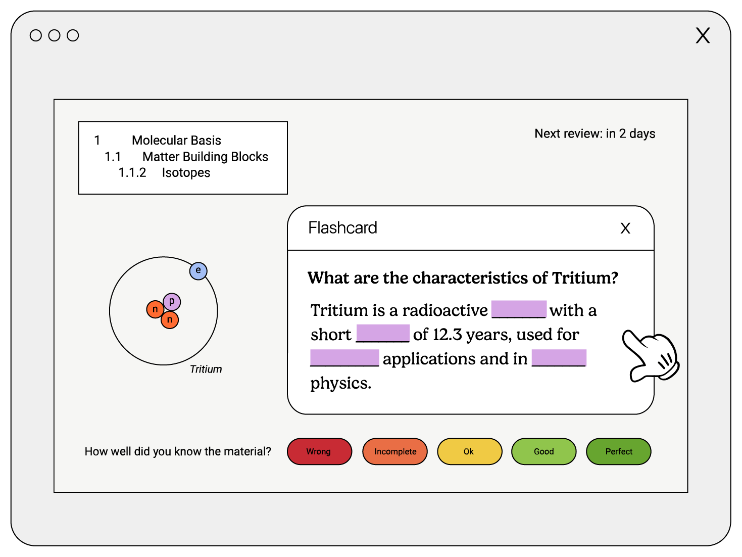Click the lower orange neutron icon
Screen dimensions: 742x557
170,319
